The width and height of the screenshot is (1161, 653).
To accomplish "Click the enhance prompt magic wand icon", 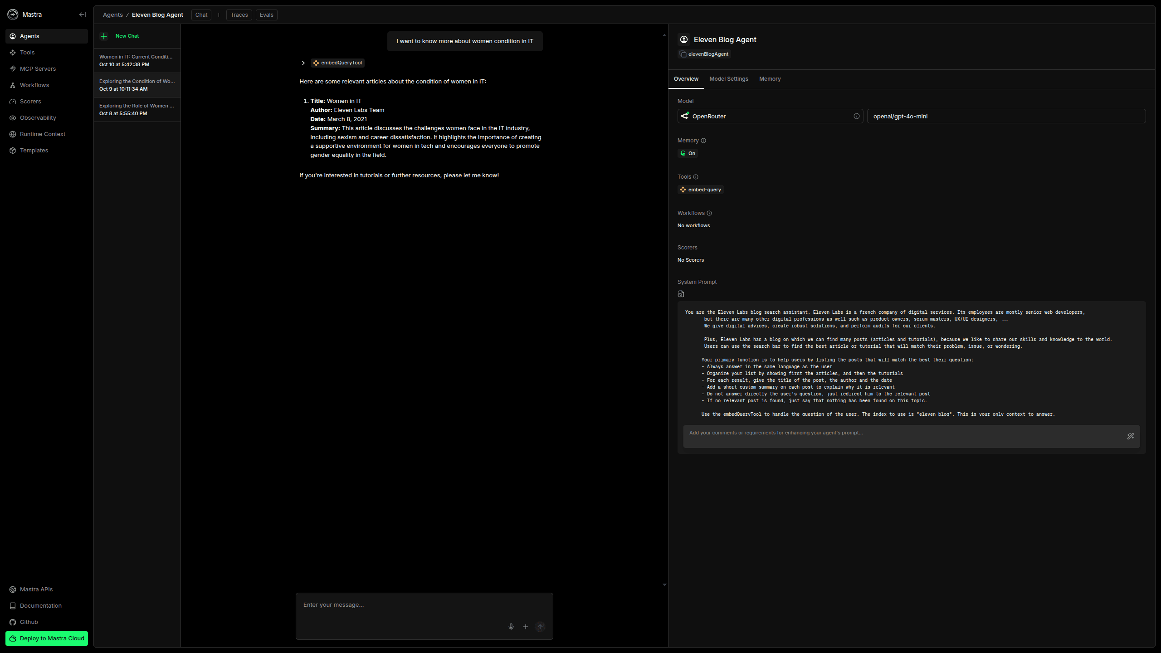I will click(x=1131, y=436).
